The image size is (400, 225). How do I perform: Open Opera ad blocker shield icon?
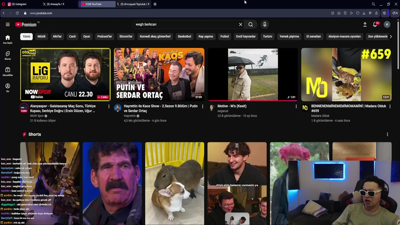pos(345,13)
